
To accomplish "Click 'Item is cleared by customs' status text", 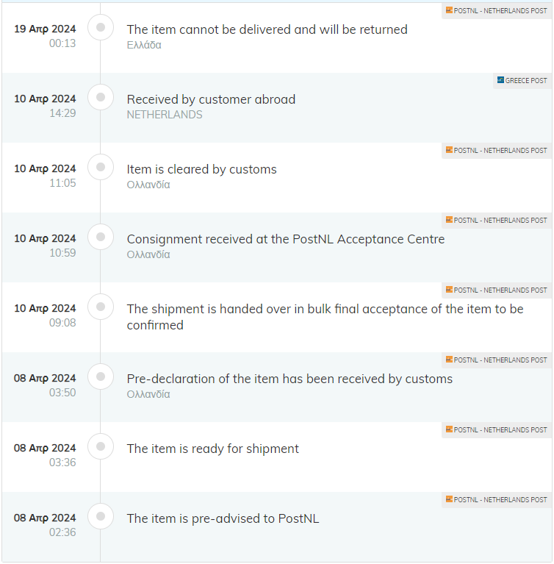I will (201, 169).
